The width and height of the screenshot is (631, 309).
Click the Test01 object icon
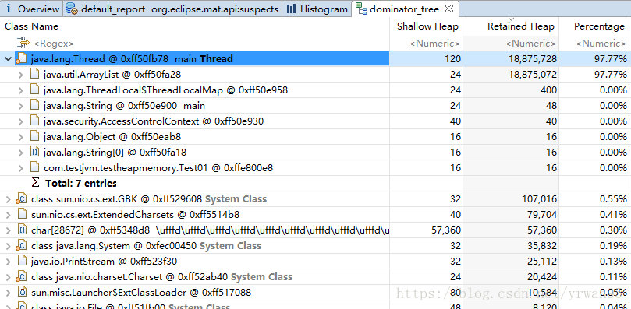[x=35, y=167]
